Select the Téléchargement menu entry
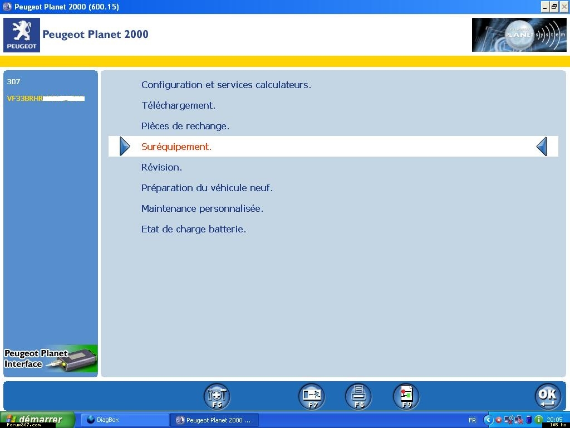 (178, 105)
